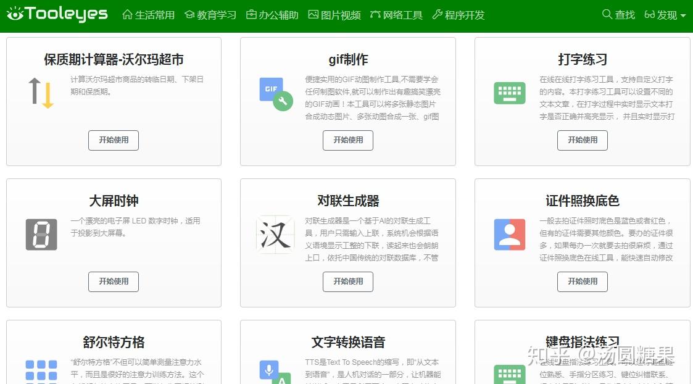Expand the 发现 dropdown menu

665,15
